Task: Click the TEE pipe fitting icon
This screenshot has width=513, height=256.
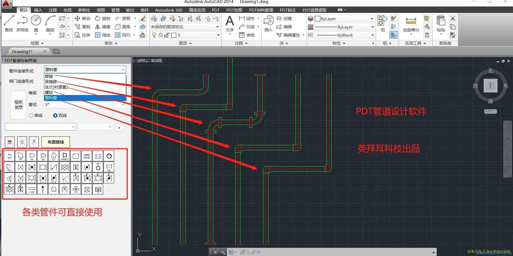Action: tap(9, 167)
